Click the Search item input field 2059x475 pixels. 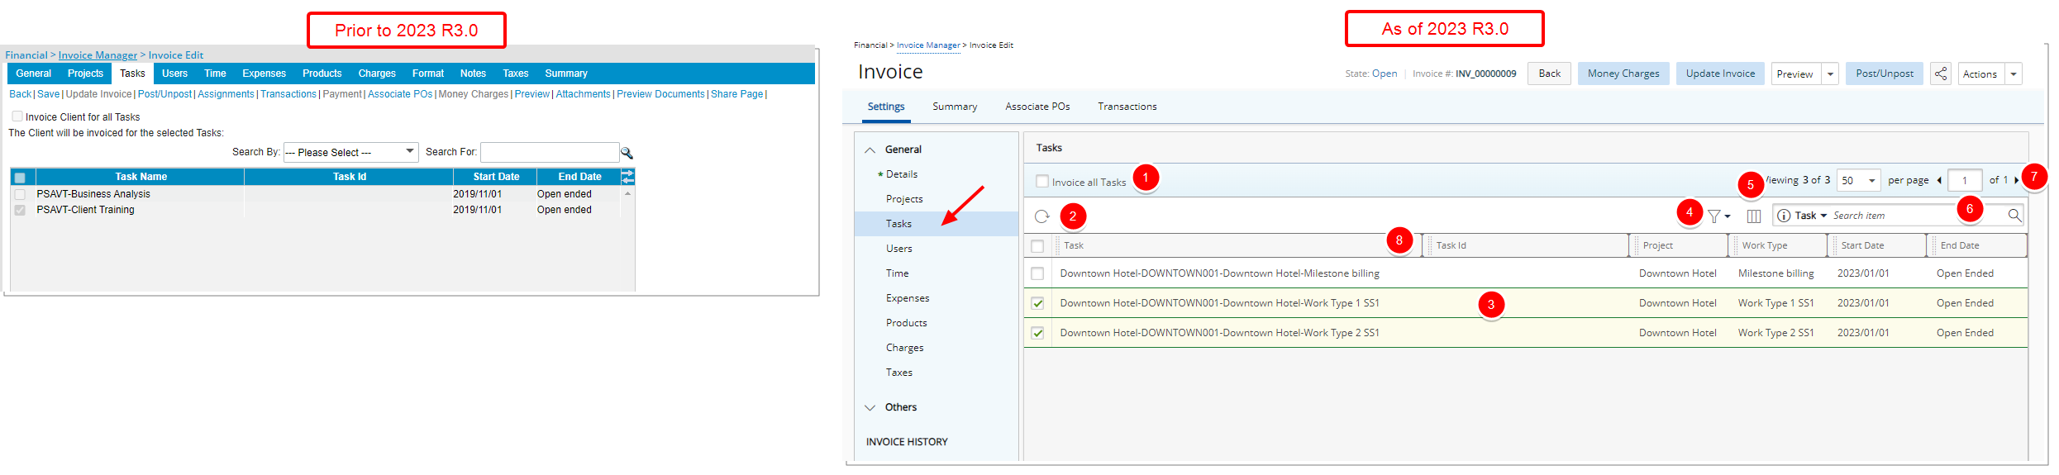(1918, 216)
